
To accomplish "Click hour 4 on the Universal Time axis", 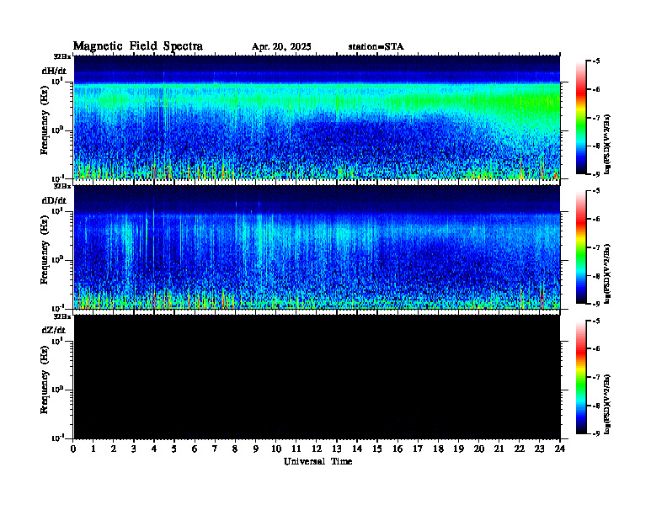I will (154, 449).
